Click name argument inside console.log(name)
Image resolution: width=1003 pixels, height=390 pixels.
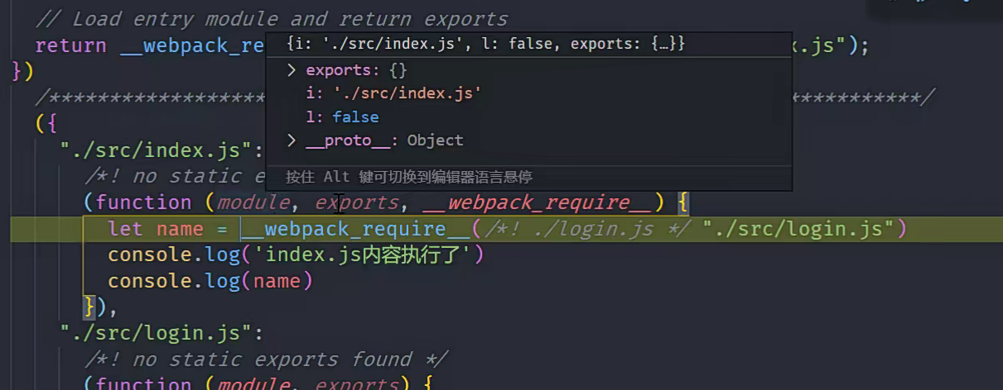(277, 281)
